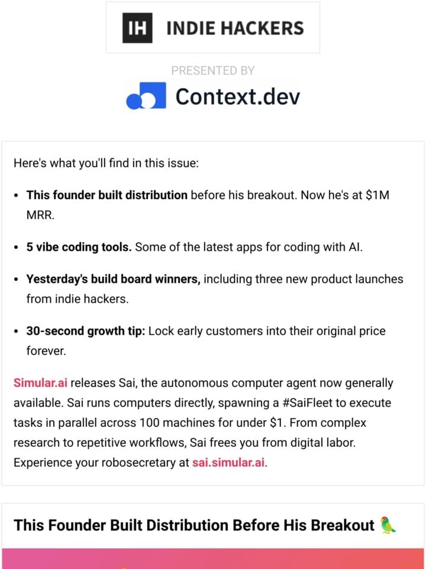Screen dimensions: 426x569
Task: Open the pink gradient article image
Action: (213, 558)
